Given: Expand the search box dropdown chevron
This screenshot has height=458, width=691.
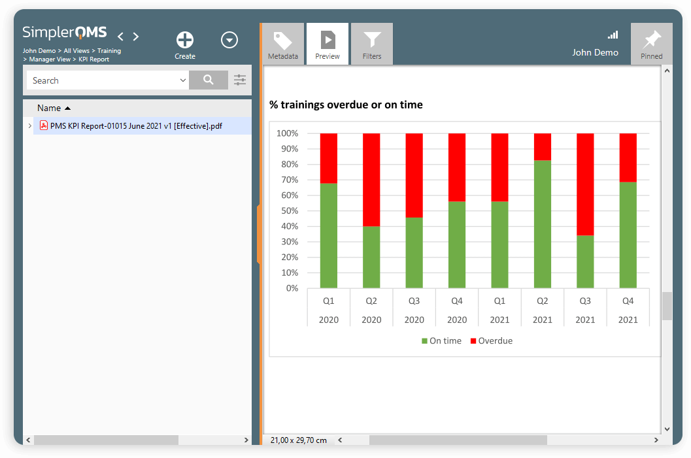Looking at the screenshot, I should pos(183,80).
